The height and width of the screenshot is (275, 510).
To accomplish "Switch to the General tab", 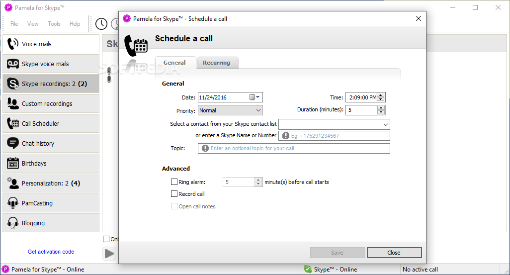I will coord(174,63).
